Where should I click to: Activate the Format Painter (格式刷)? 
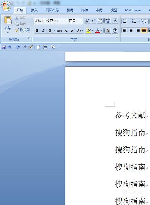(x=22, y=30)
